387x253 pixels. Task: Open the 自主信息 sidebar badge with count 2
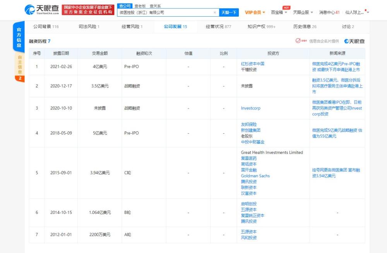point(20,79)
